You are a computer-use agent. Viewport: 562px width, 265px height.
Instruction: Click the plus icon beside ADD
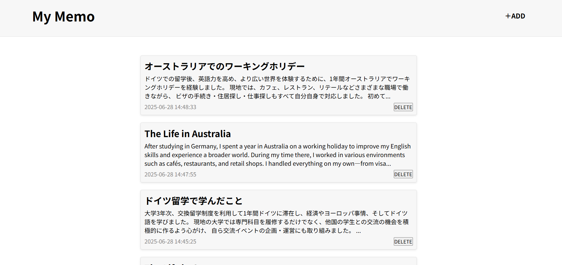[x=508, y=16]
